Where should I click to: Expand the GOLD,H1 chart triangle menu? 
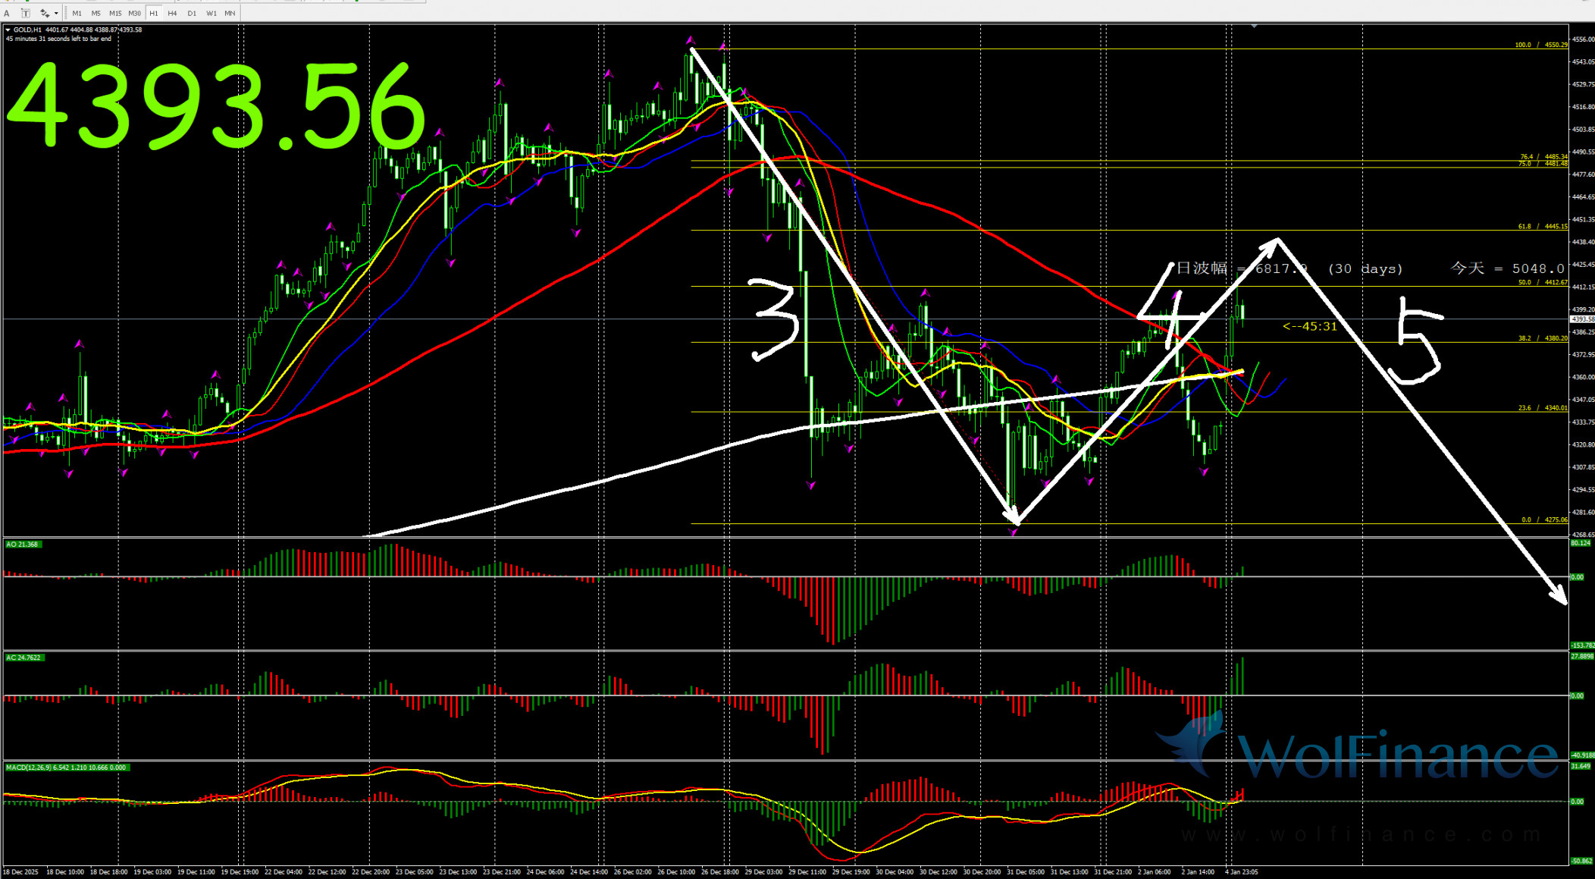coord(8,30)
